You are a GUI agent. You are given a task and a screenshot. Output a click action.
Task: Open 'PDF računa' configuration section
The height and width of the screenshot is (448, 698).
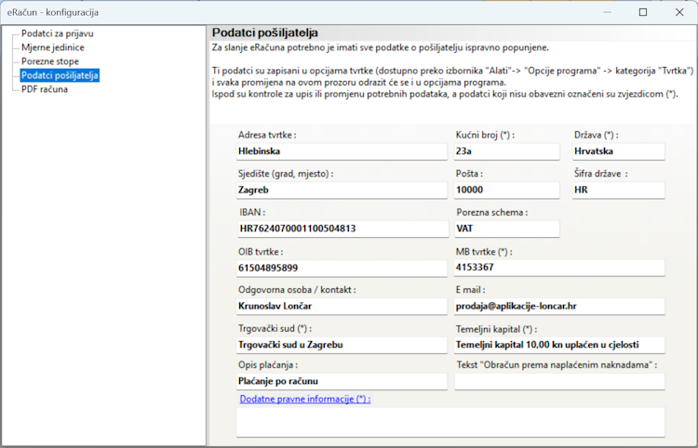(x=45, y=89)
